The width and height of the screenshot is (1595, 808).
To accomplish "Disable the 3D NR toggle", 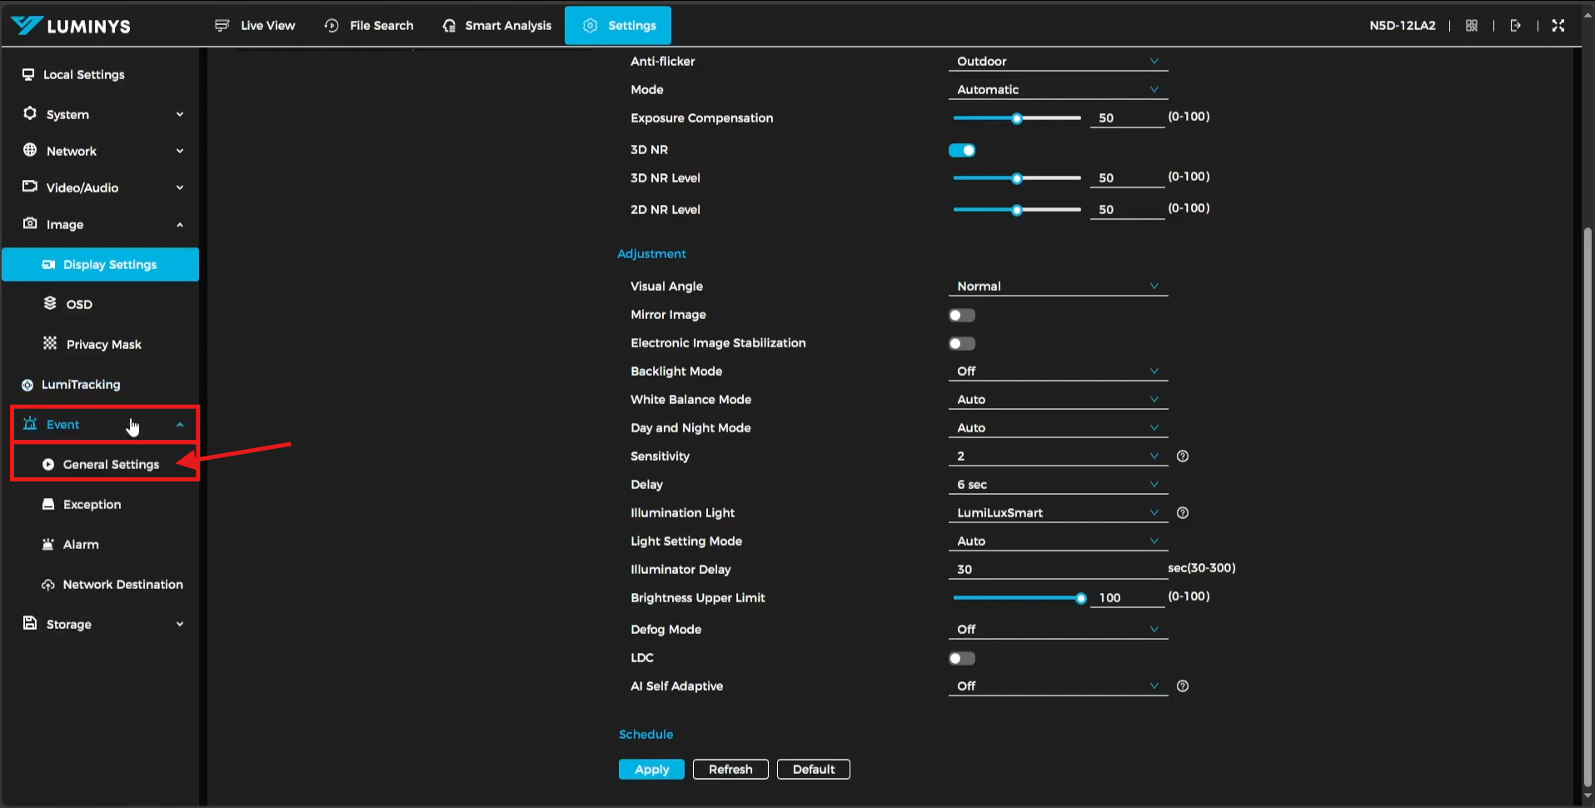I will 962,151.
